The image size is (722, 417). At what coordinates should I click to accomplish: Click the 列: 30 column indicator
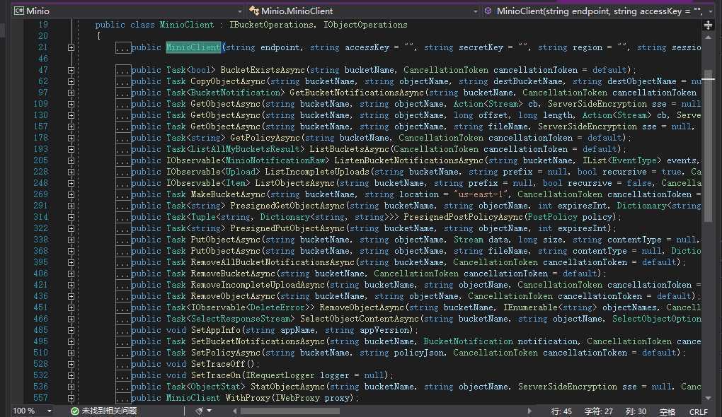pos(636,411)
